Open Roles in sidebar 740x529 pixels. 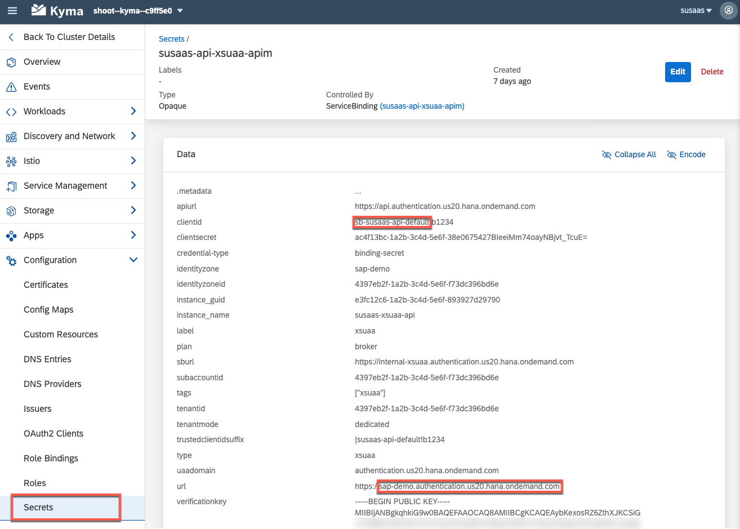72,483
